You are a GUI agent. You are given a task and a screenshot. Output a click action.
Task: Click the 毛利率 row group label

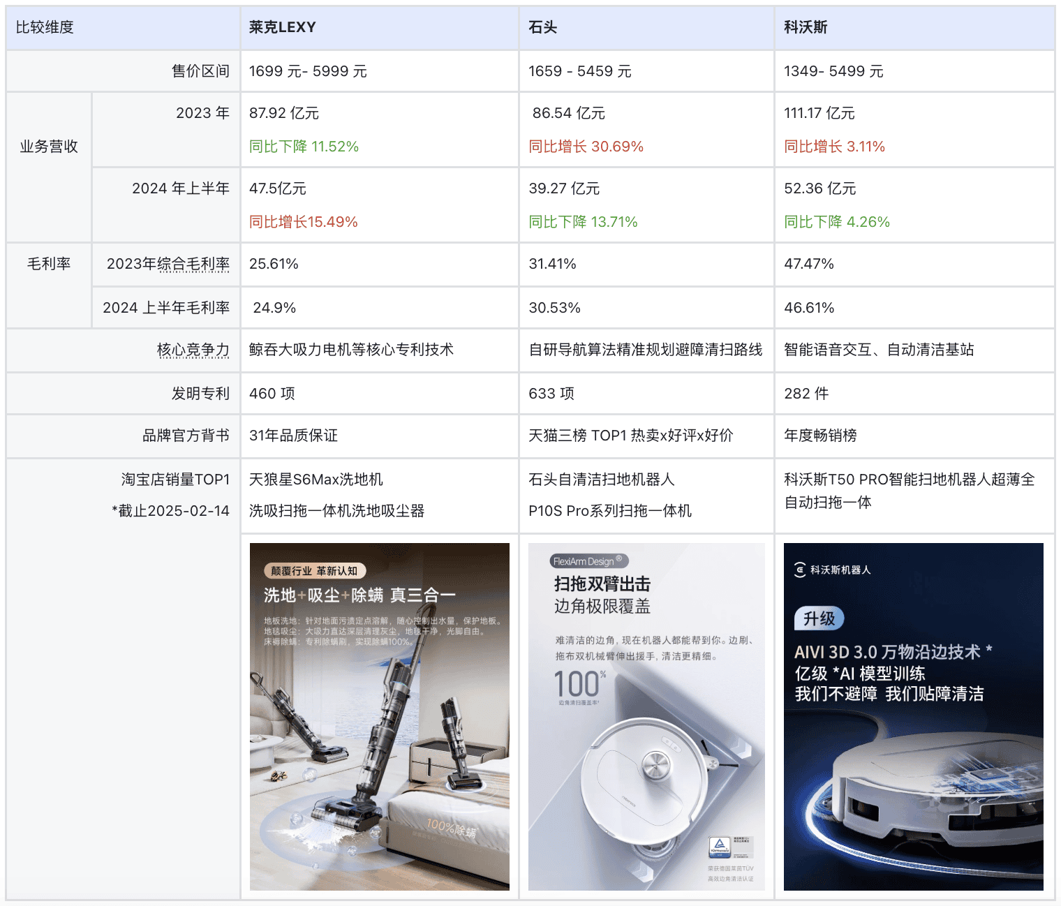coord(49,264)
